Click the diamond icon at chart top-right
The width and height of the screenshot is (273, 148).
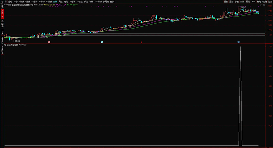261,5
